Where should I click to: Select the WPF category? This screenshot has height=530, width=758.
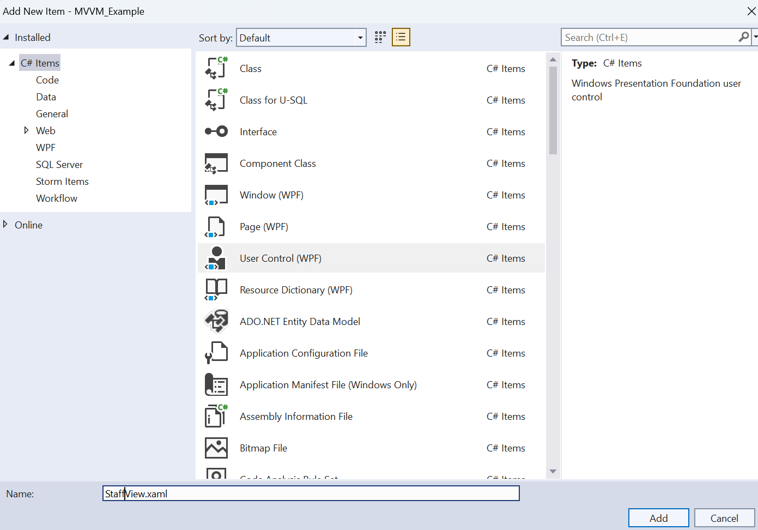coord(45,147)
